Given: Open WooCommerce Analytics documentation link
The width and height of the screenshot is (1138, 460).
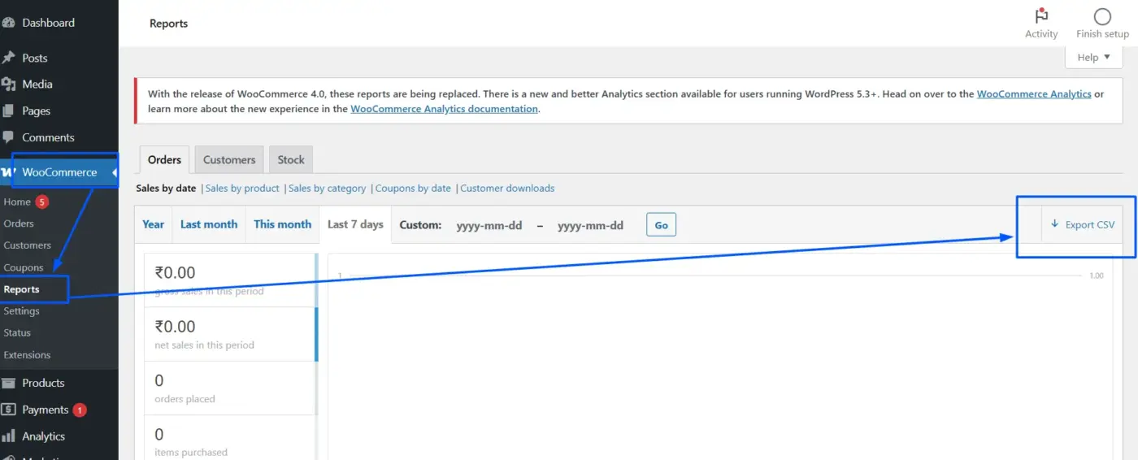Looking at the screenshot, I should (445, 109).
